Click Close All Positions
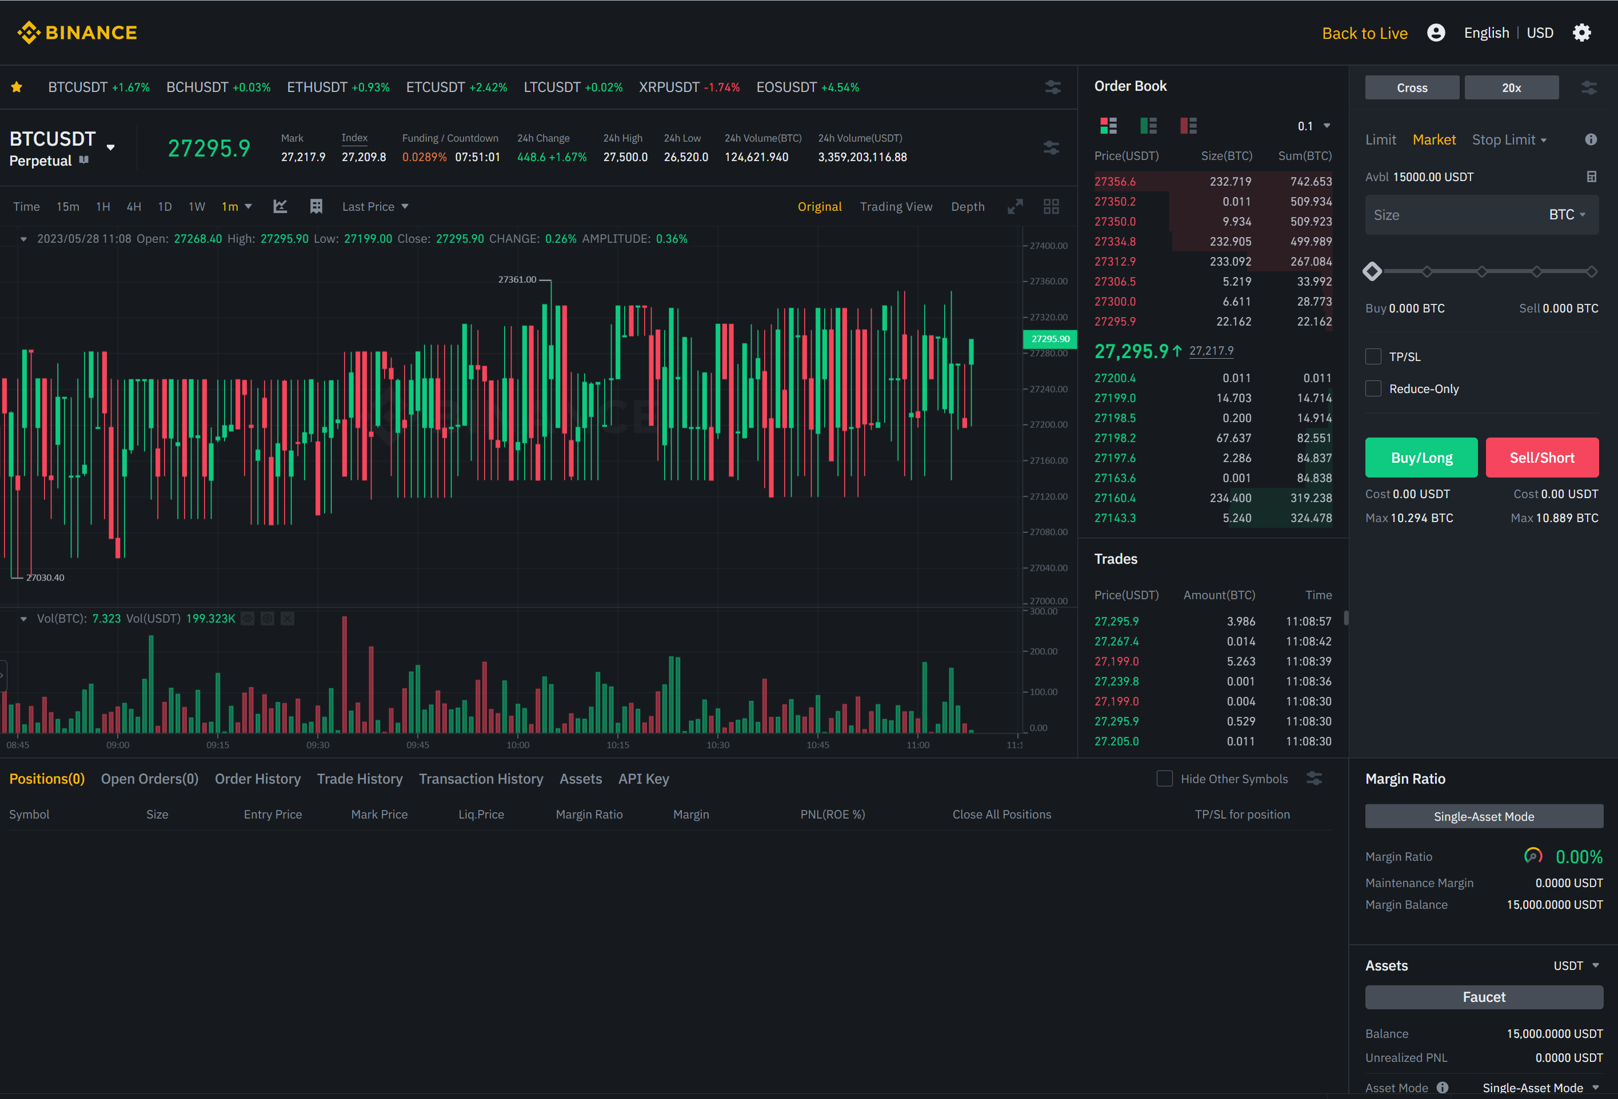 click(x=1002, y=813)
